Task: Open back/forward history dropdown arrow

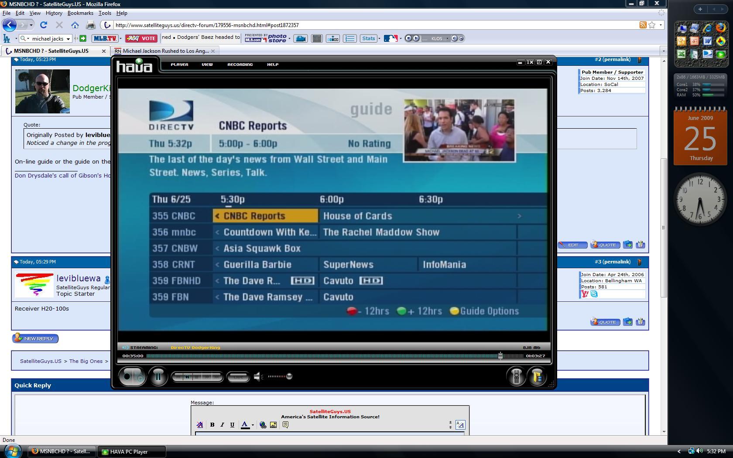Action: 31,25
